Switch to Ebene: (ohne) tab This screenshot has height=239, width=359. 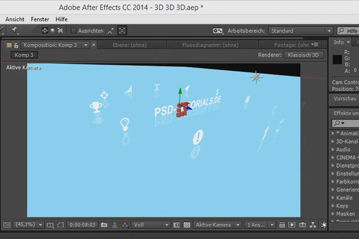(130, 45)
